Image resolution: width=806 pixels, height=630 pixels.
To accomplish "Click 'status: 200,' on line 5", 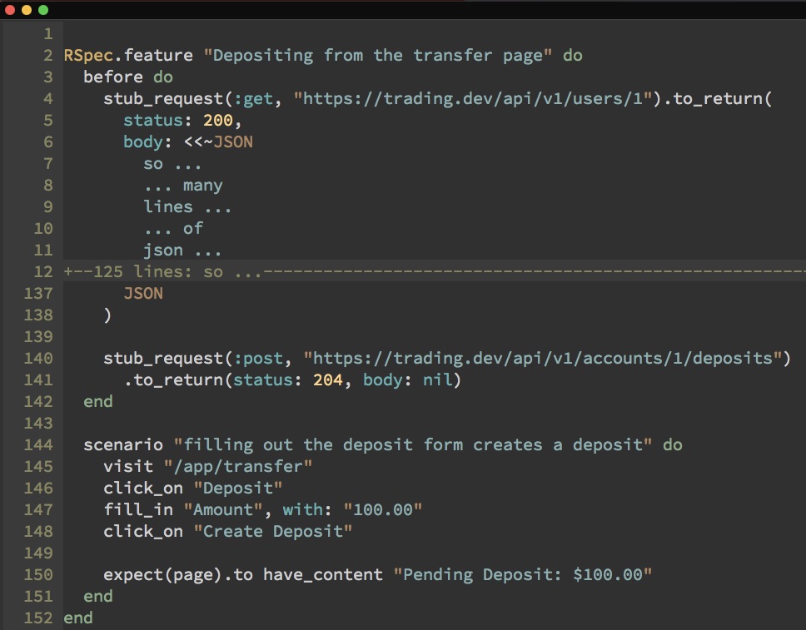I will [x=182, y=120].
